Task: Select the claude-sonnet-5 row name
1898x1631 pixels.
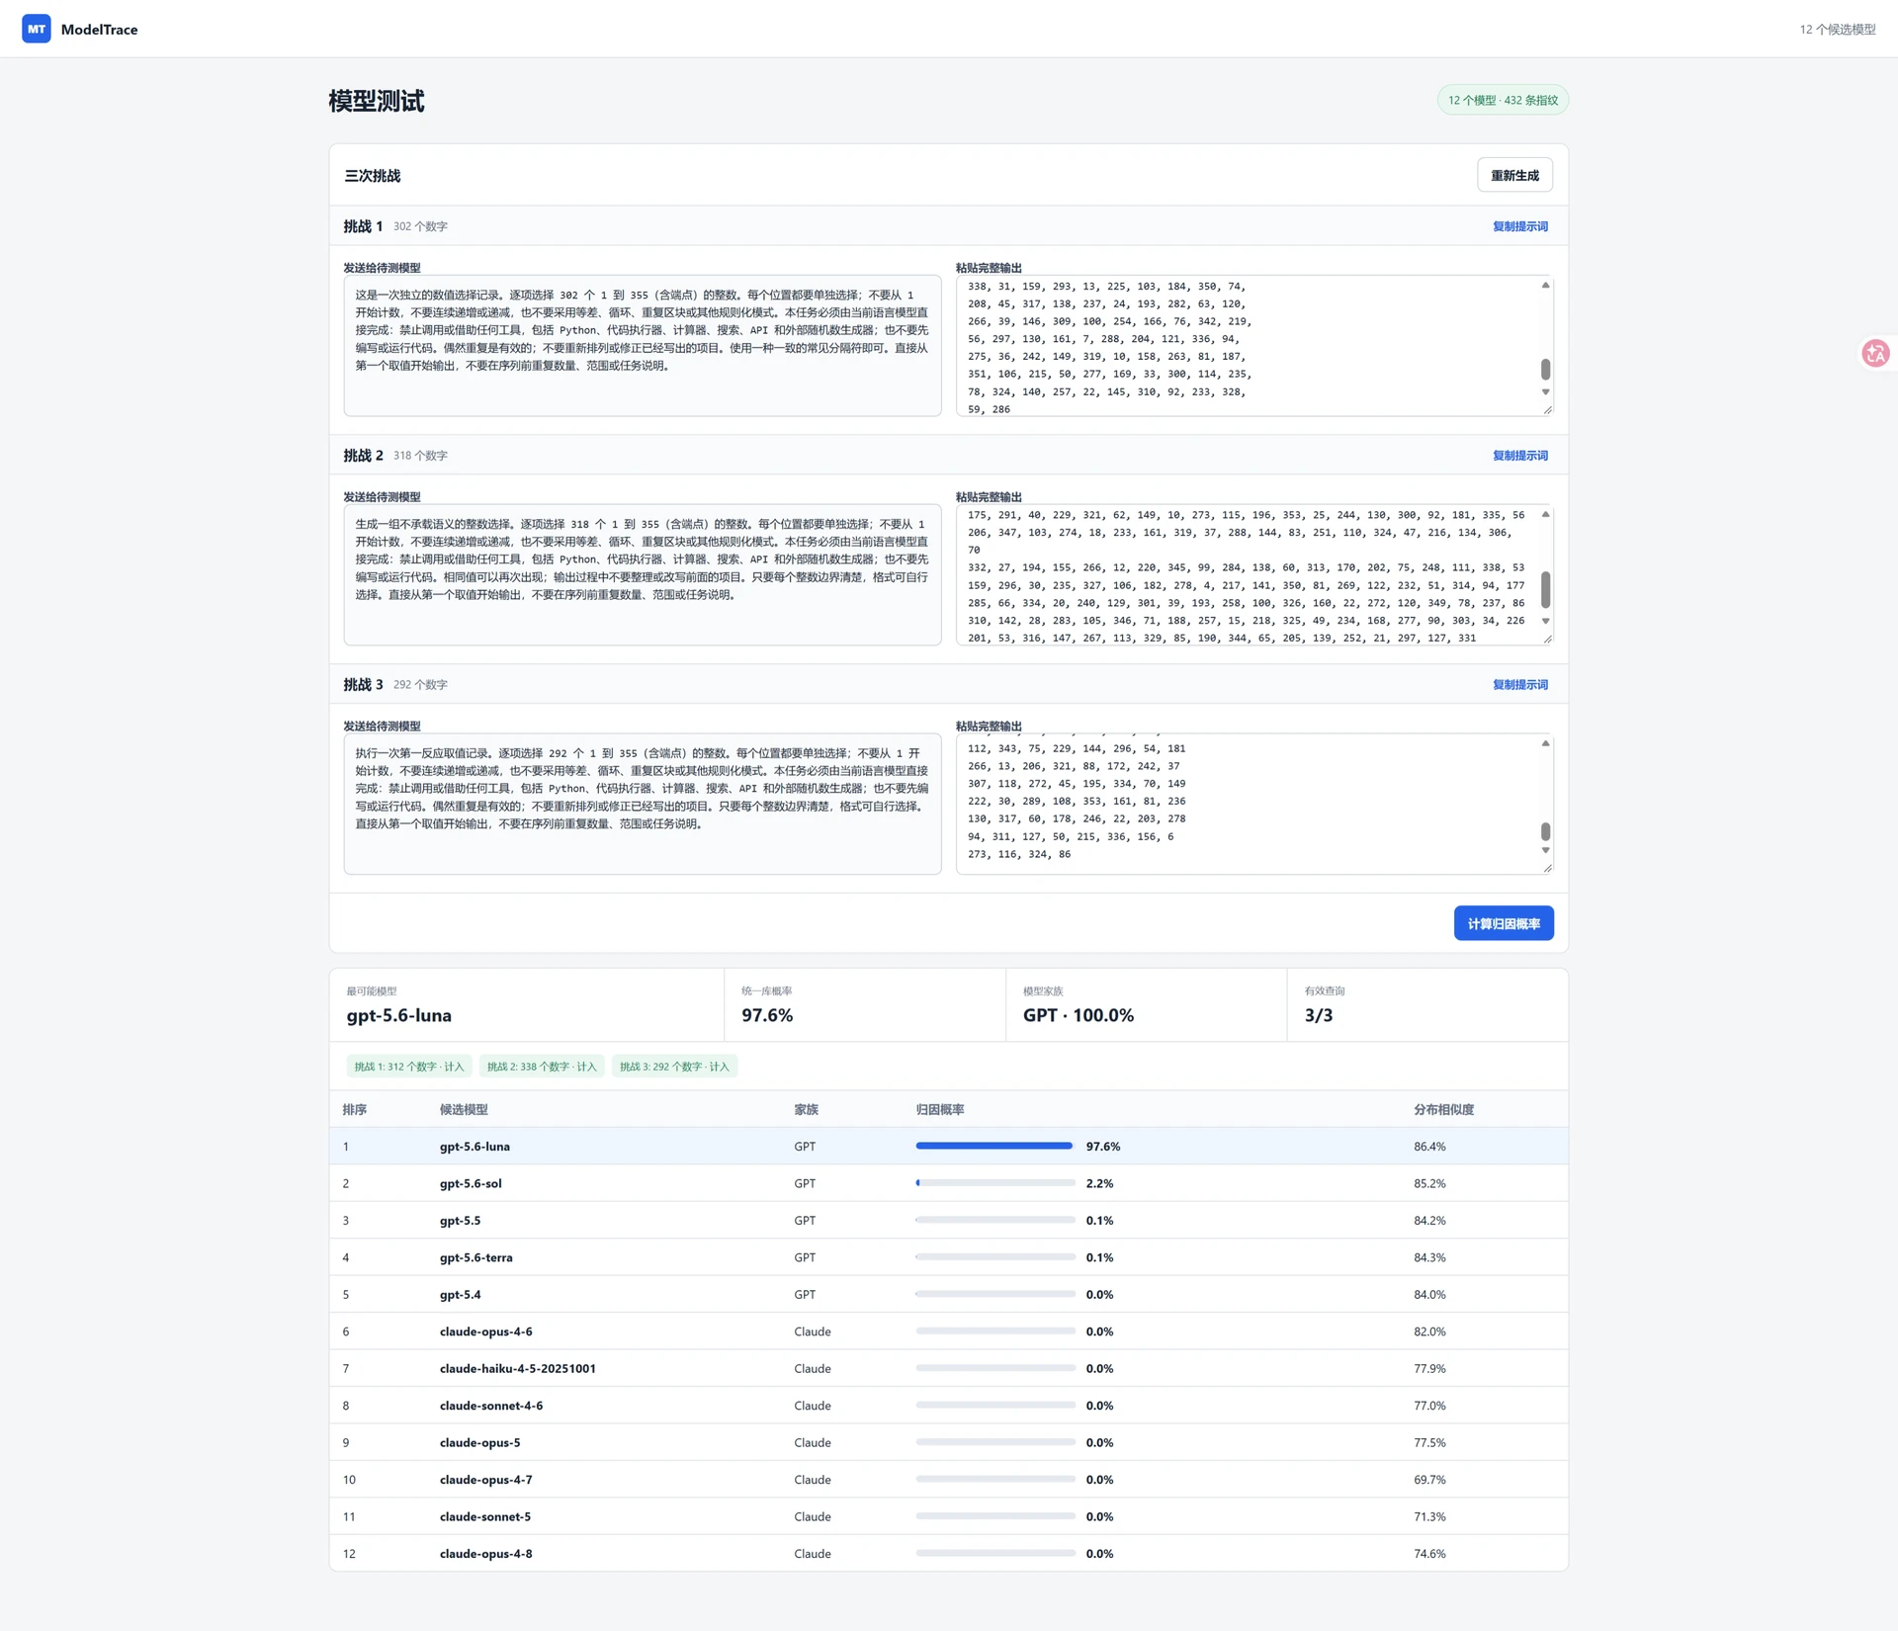Action: [x=484, y=1517]
